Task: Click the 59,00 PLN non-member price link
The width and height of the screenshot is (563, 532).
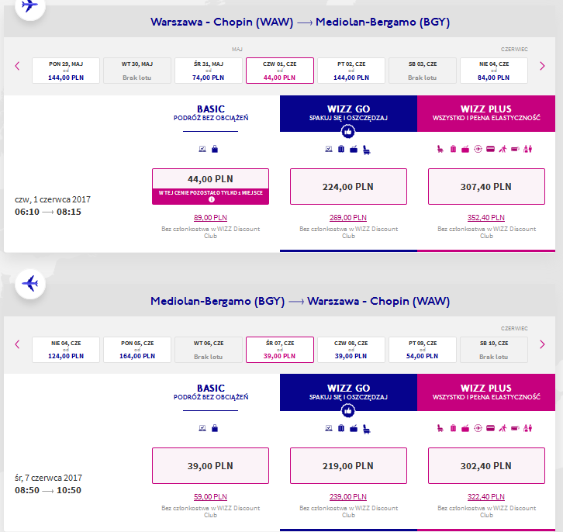Action: click(210, 497)
